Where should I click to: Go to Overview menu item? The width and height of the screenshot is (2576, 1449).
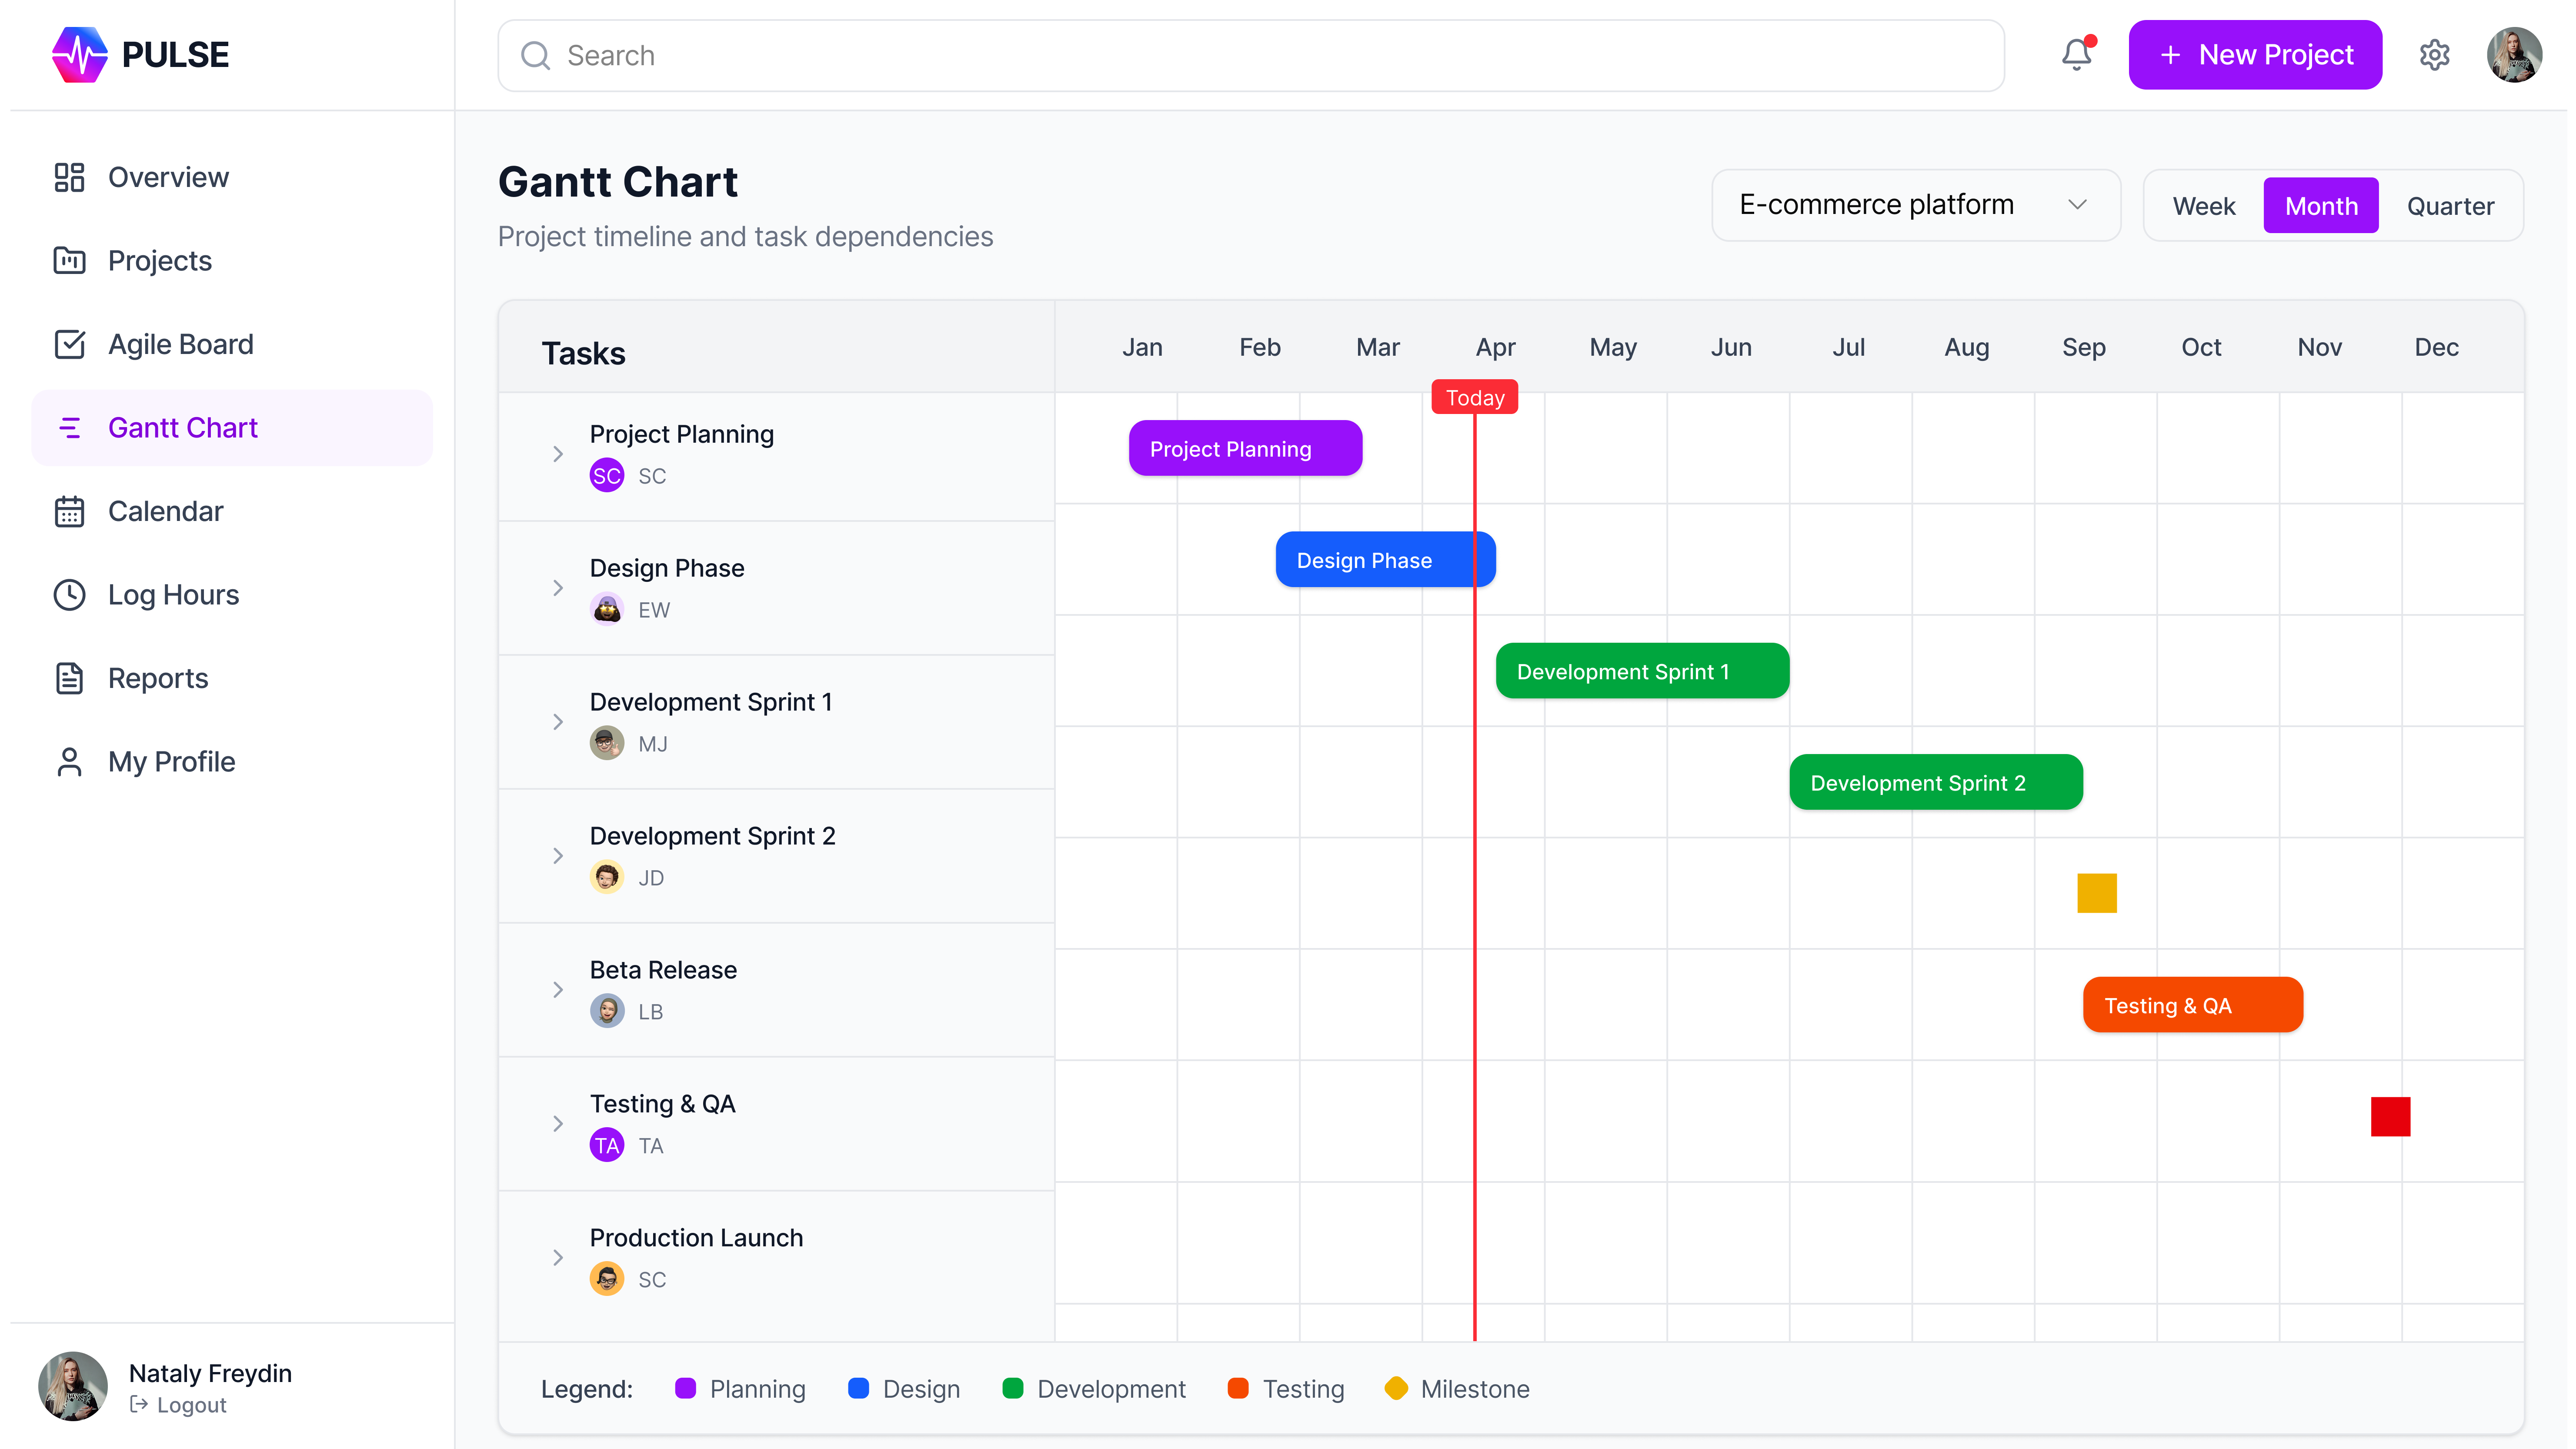pos(232,177)
